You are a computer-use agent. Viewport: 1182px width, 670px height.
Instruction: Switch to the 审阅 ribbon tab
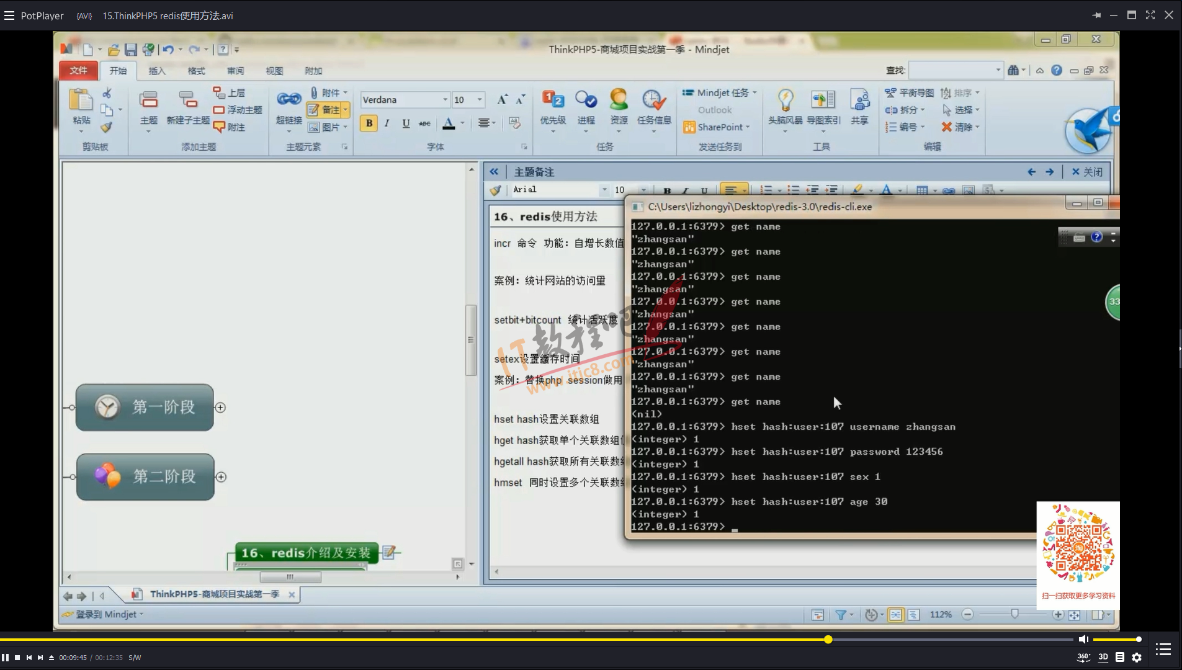[235, 71]
